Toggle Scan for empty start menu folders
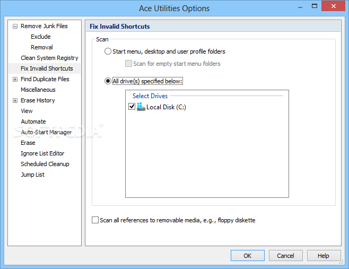 point(173,64)
